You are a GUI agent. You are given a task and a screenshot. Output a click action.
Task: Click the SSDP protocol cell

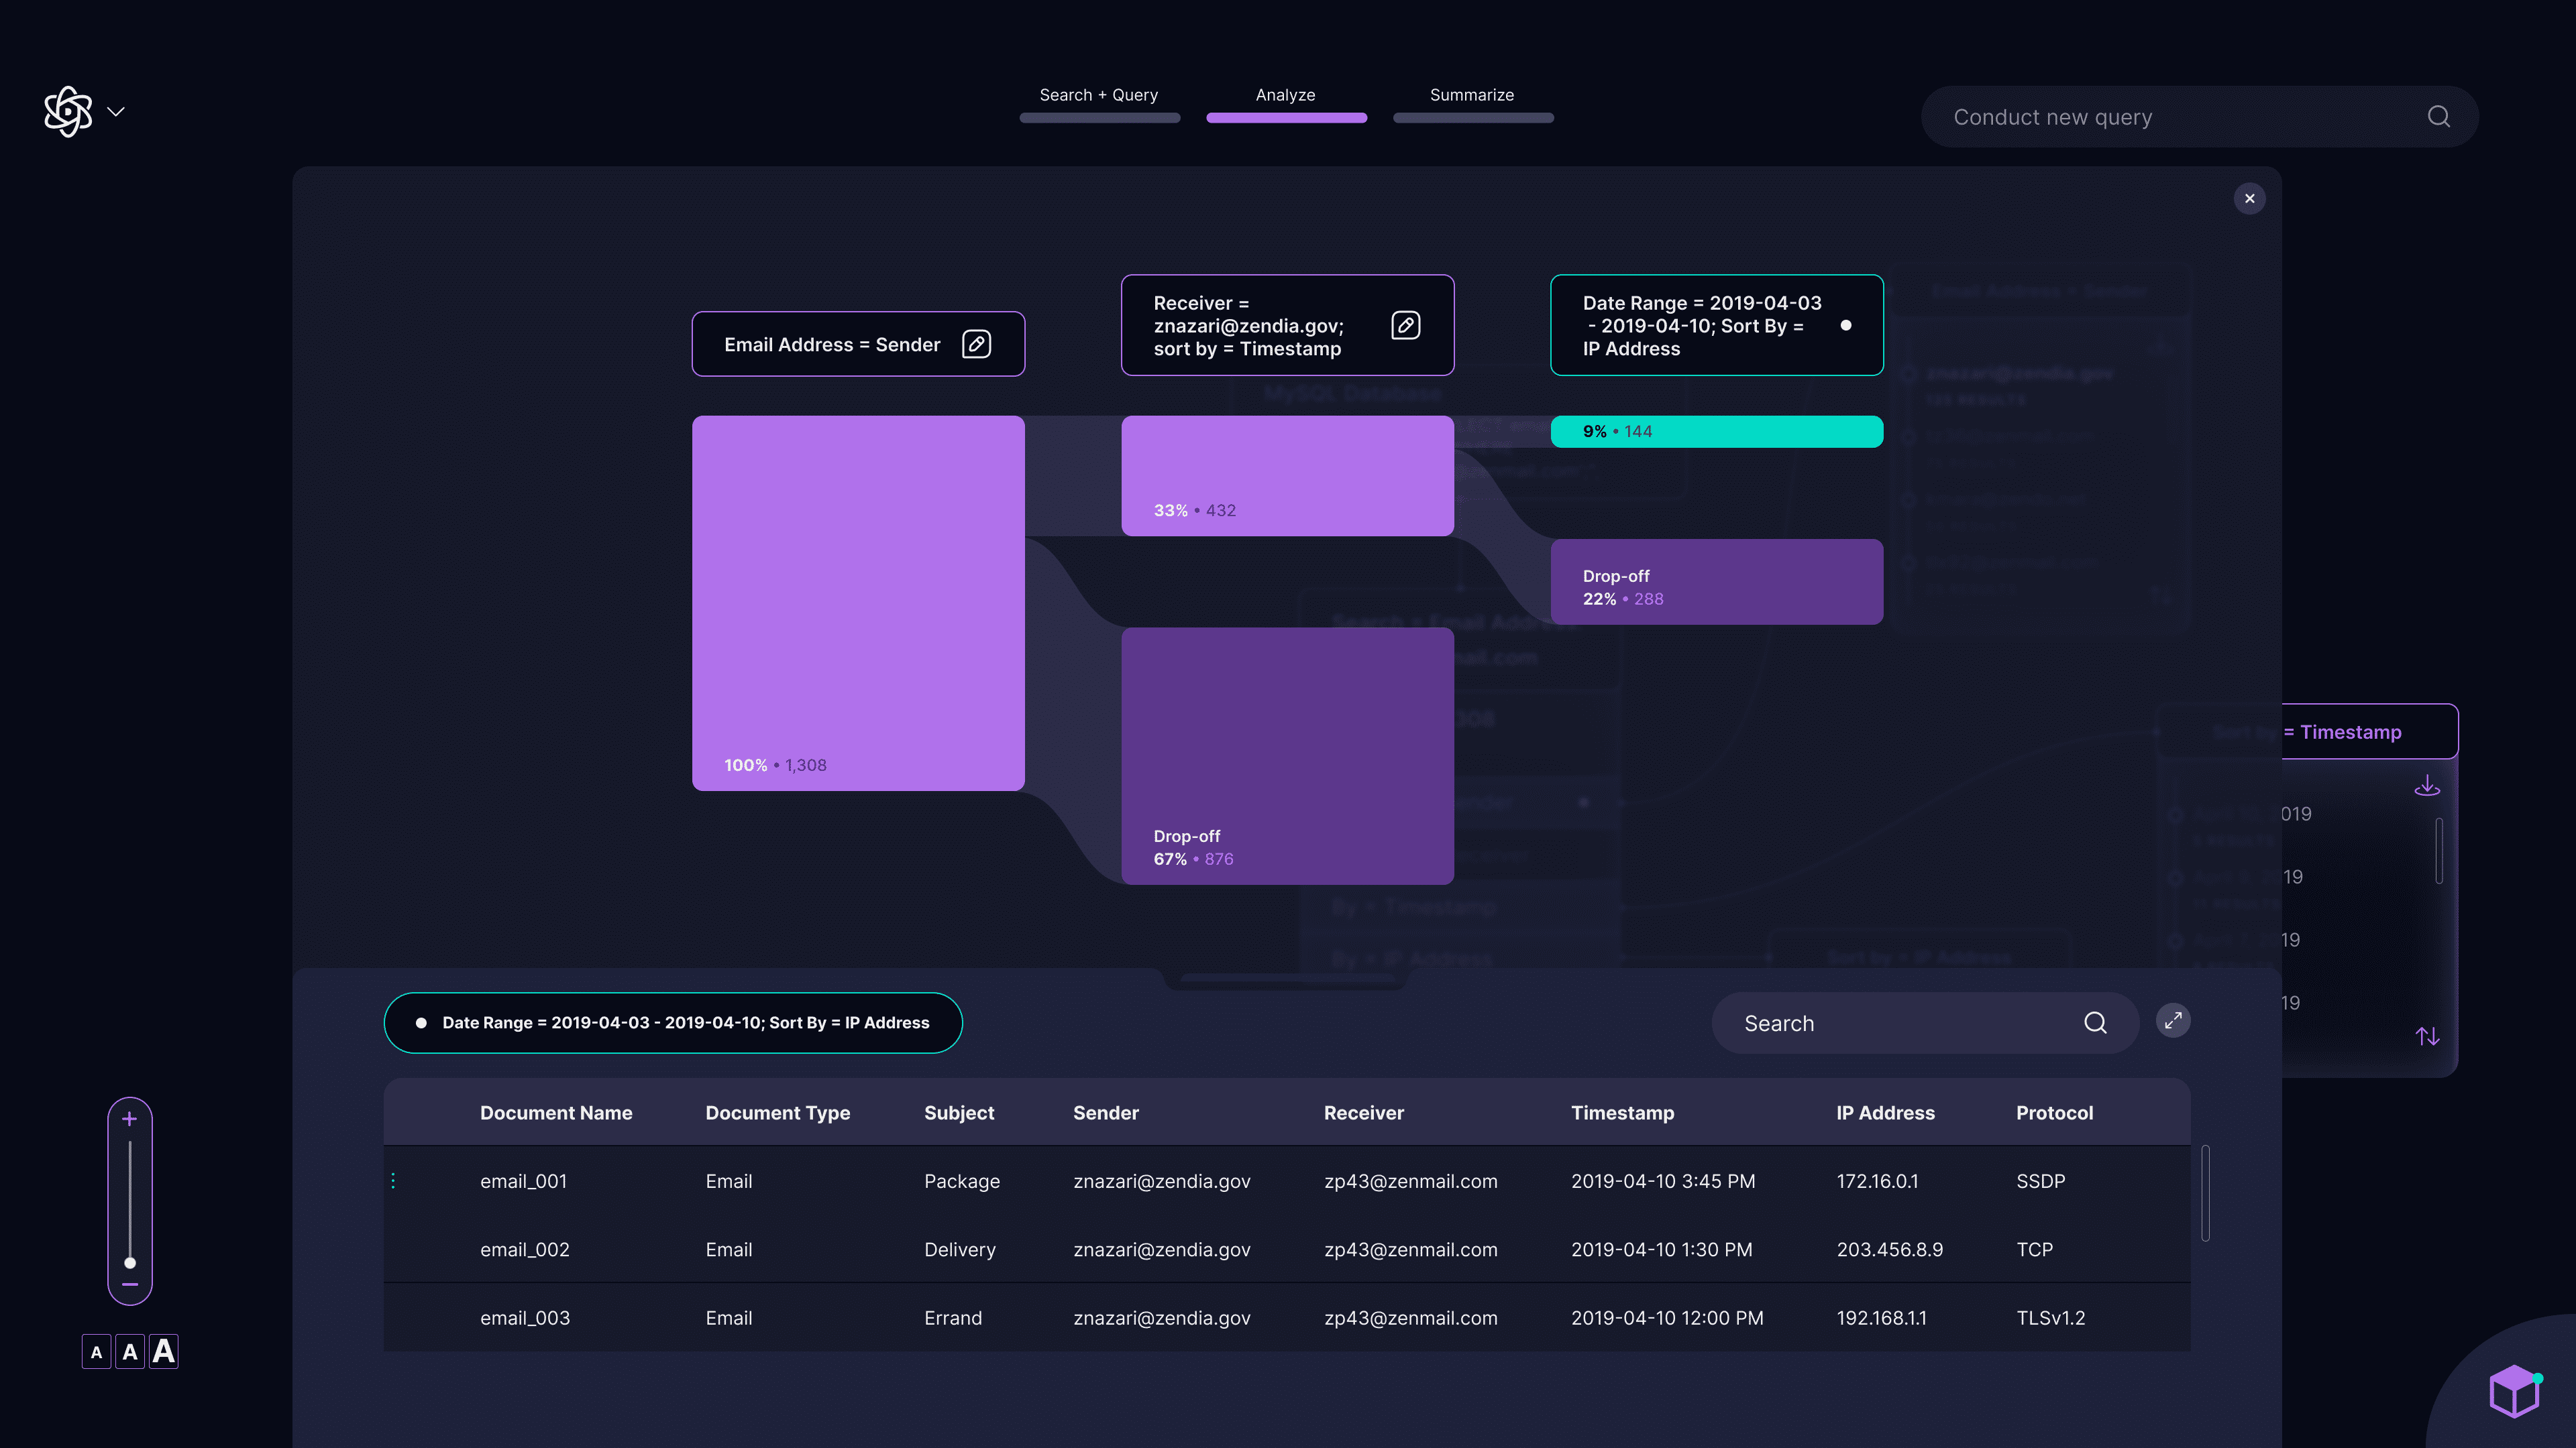click(2040, 1181)
